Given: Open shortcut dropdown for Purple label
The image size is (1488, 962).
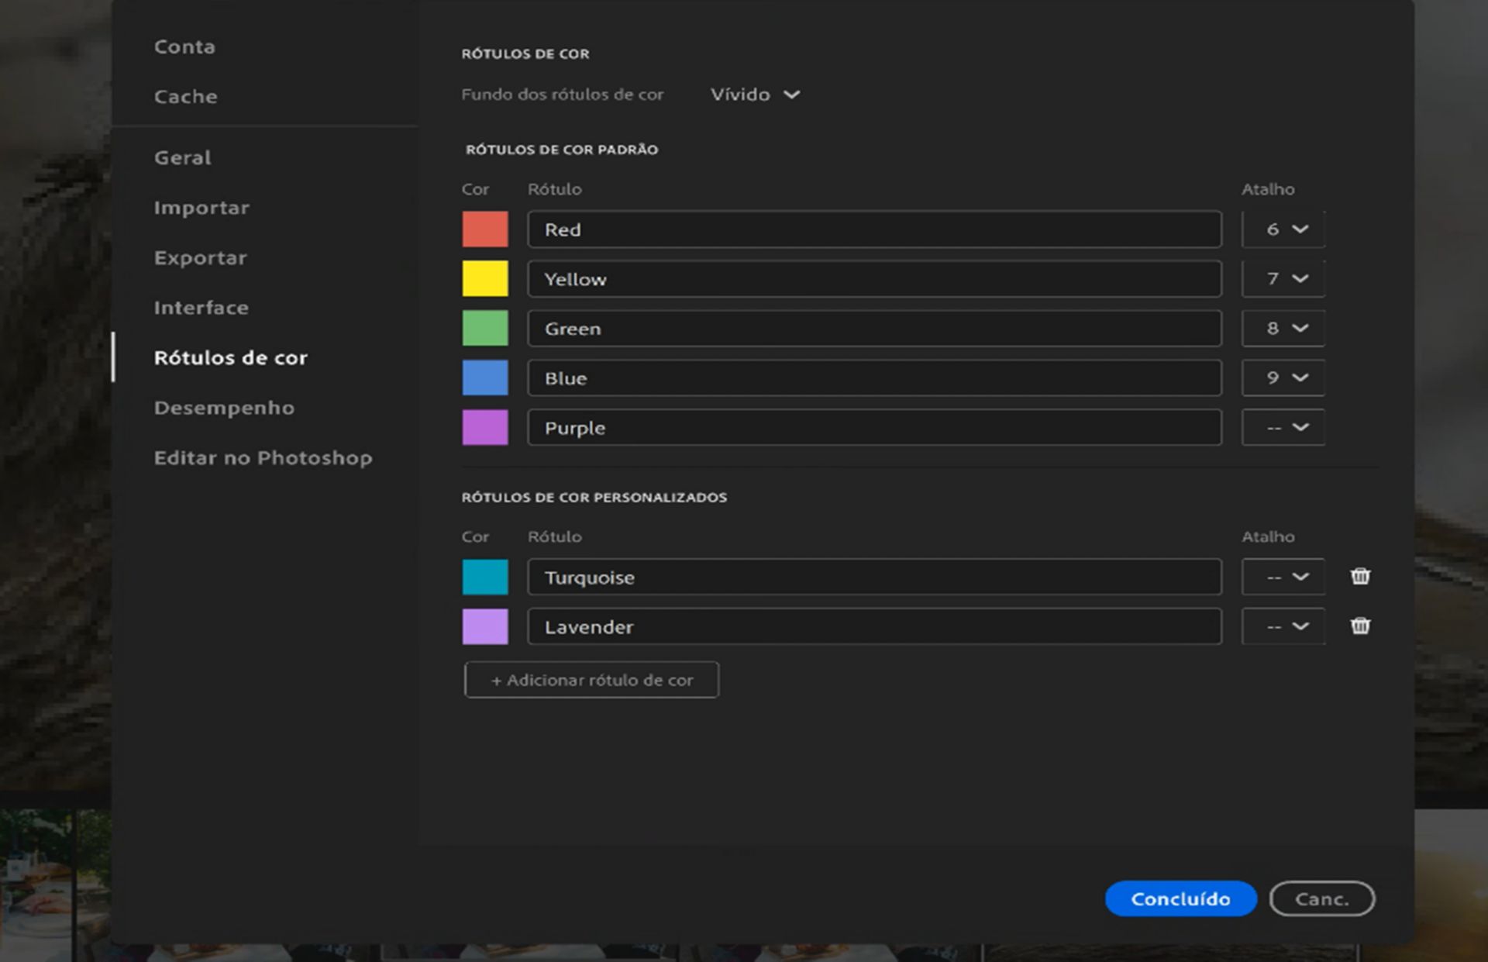Looking at the screenshot, I should (1283, 428).
